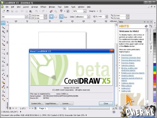This screenshot has width=157, height=118.
Task: Select the Smart Fill tool
Action: pos(3,44)
